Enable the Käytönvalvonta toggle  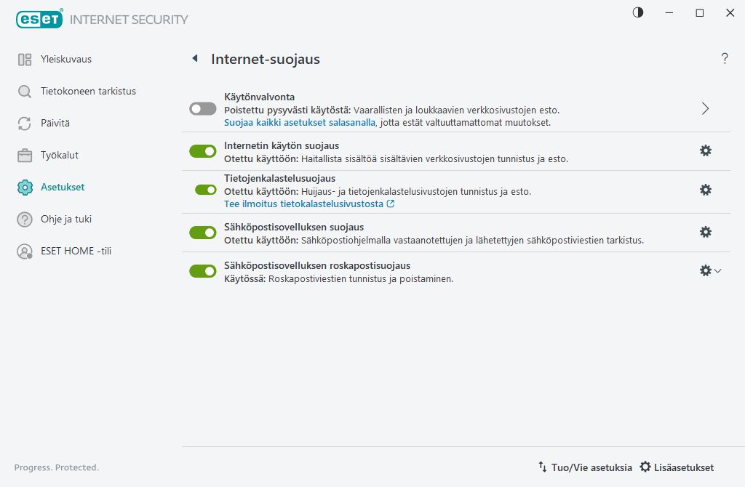(203, 109)
